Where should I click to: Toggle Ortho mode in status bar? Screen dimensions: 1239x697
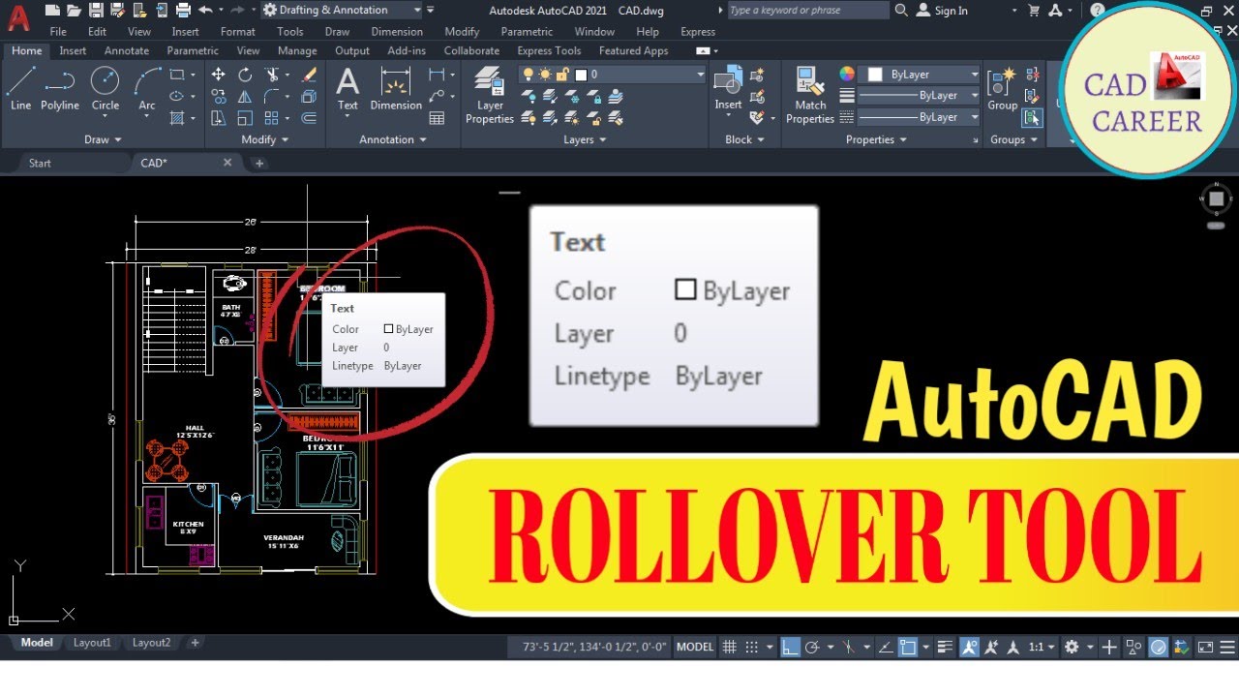[x=791, y=647]
